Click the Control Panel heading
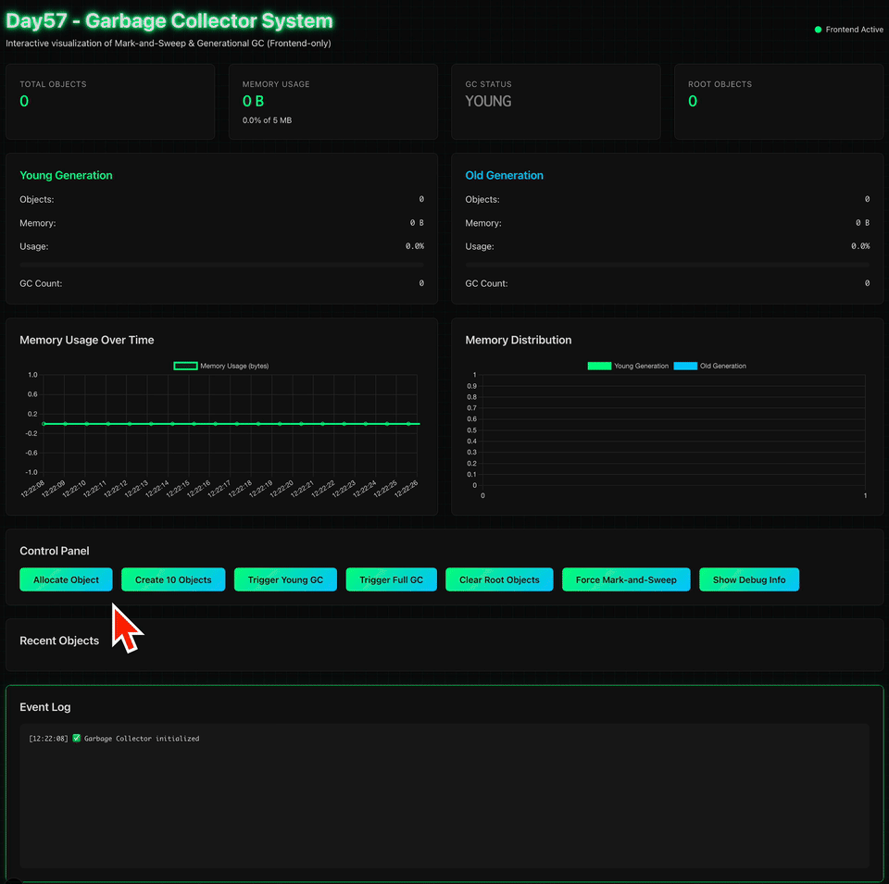Image resolution: width=889 pixels, height=884 pixels. [55, 551]
